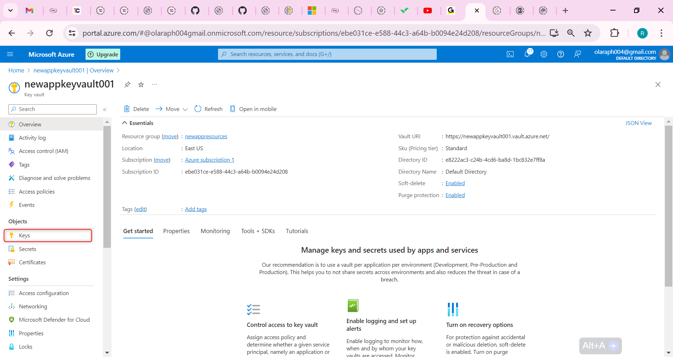This screenshot has height=357, width=673.
Task: Click Purge protection Enabled link
Action: tap(455, 195)
